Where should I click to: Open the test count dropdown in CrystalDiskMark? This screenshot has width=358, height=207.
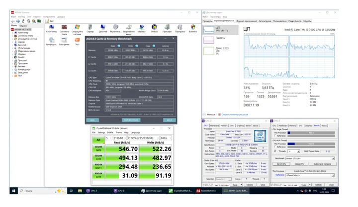[x=109, y=138]
